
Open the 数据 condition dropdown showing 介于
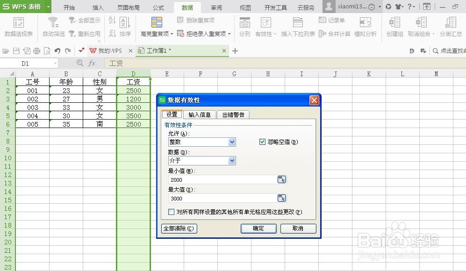pyautogui.click(x=232, y=160)
